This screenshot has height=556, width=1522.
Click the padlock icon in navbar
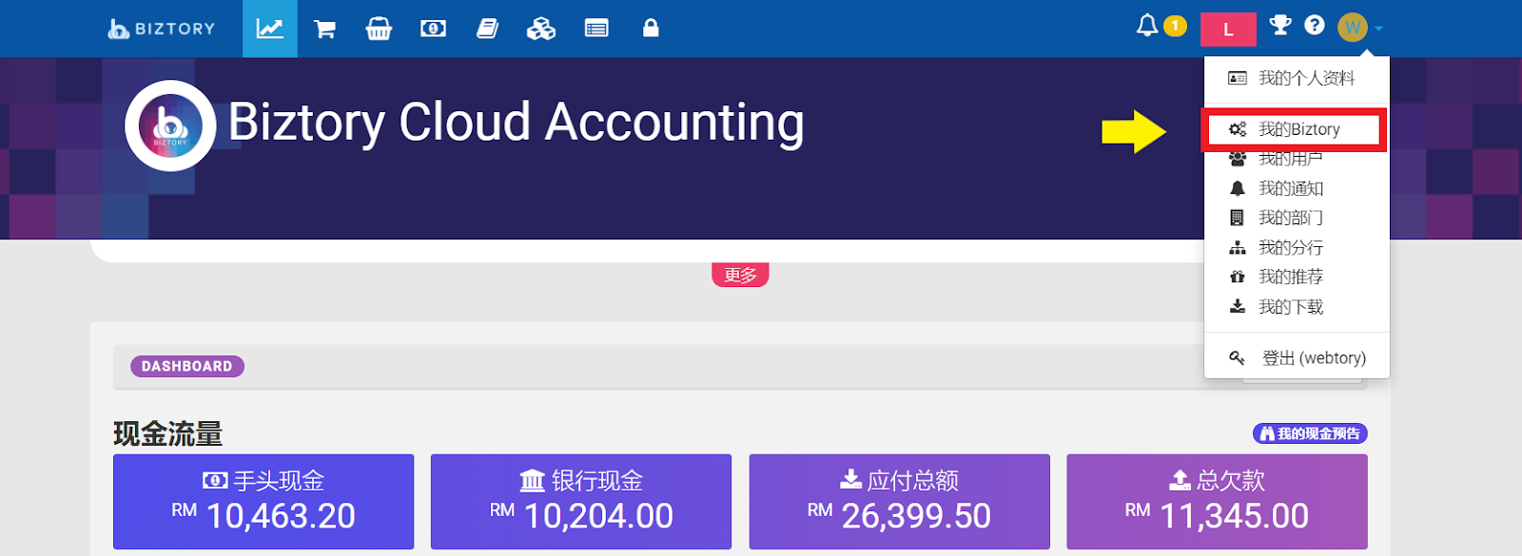click(x=651, y=28)
